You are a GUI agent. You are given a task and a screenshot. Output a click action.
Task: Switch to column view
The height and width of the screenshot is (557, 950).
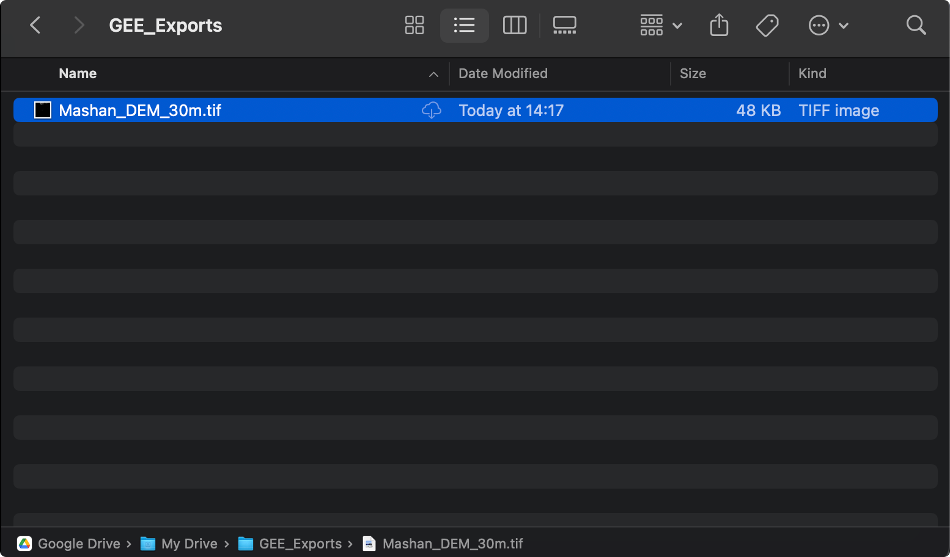[515, 25]
